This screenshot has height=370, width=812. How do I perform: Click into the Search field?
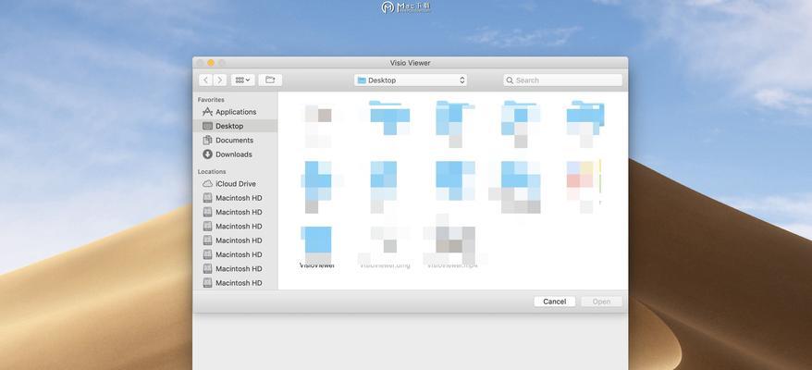tap(563, 80)
